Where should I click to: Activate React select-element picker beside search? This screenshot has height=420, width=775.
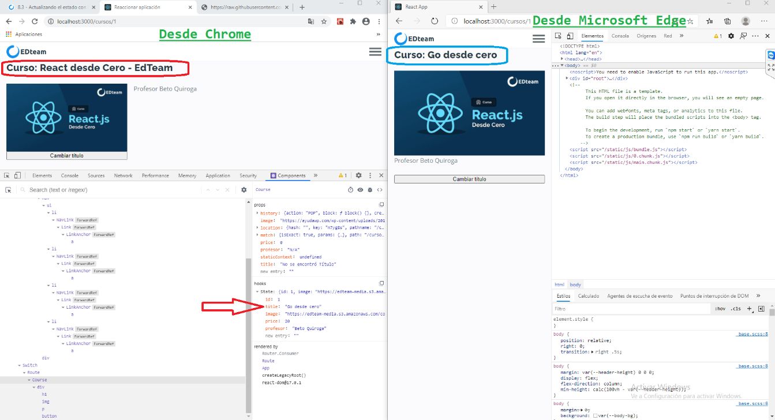[x=8, y=190]
